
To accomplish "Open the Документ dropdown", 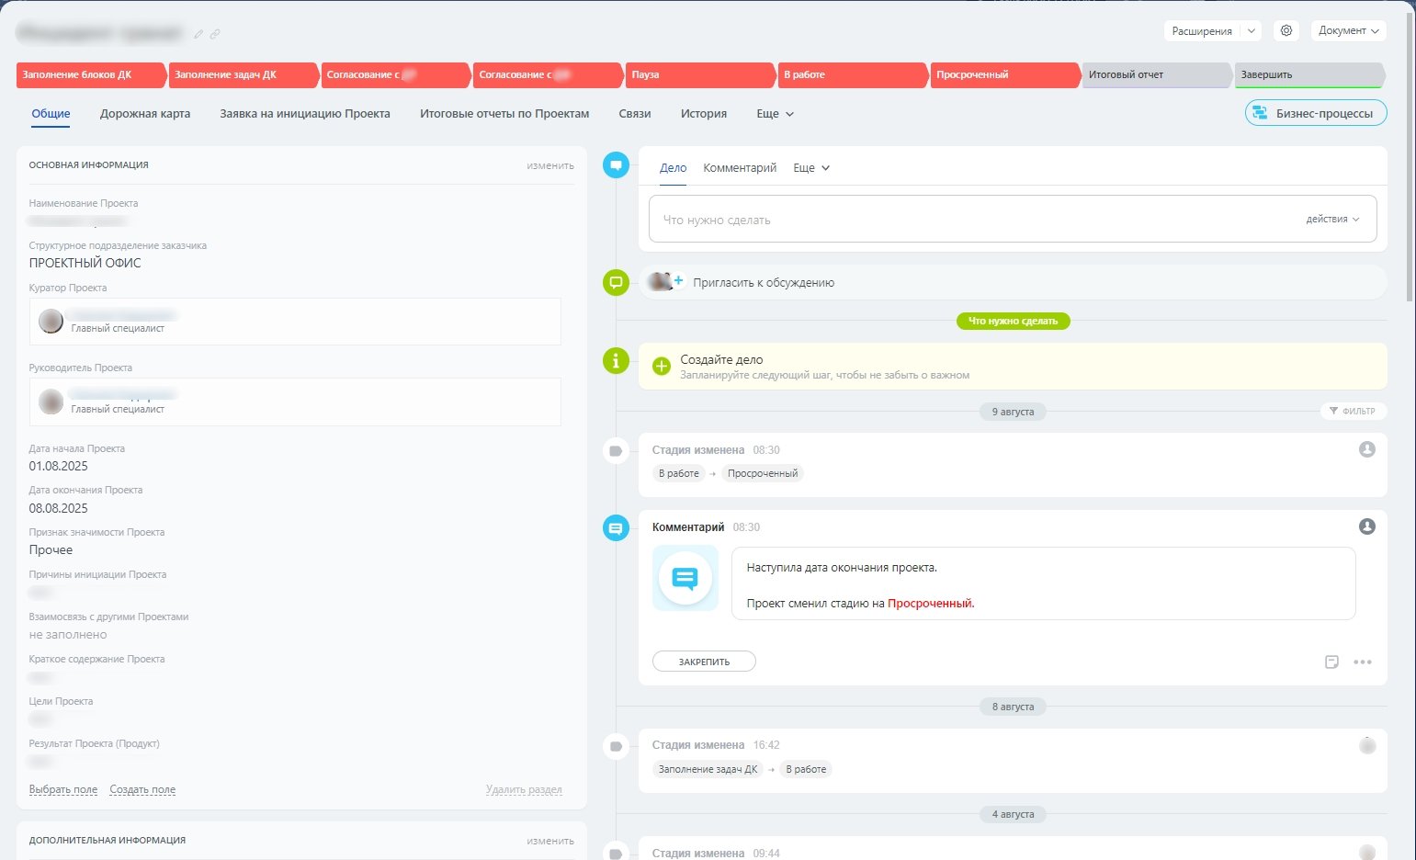I will tap(1349, 30).
